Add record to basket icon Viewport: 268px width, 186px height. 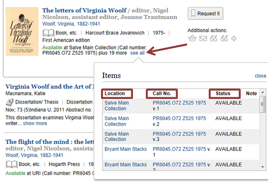point(192,38)
